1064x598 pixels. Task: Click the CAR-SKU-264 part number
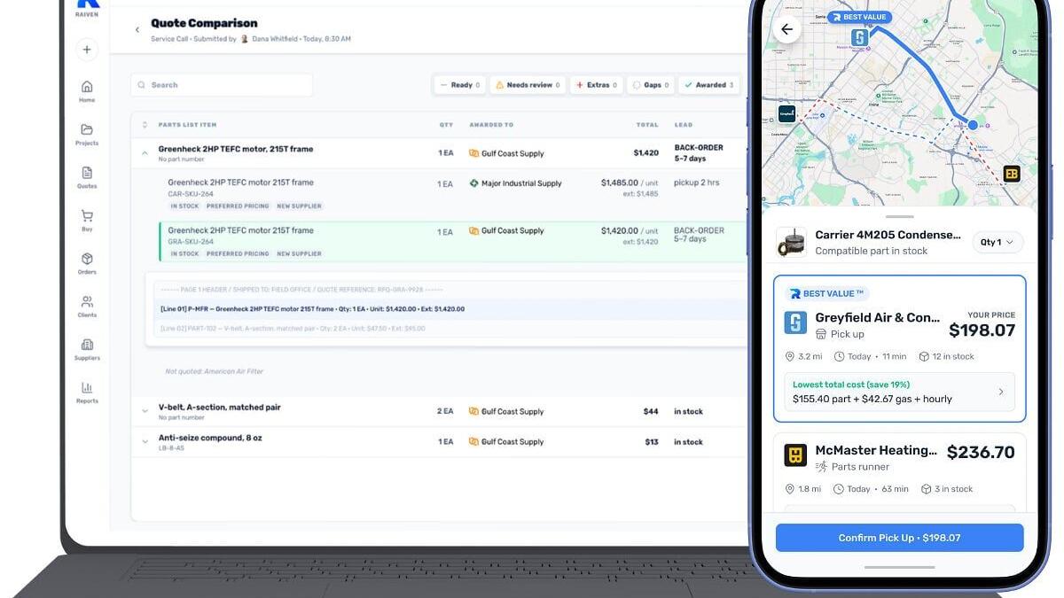click(191, 194)
